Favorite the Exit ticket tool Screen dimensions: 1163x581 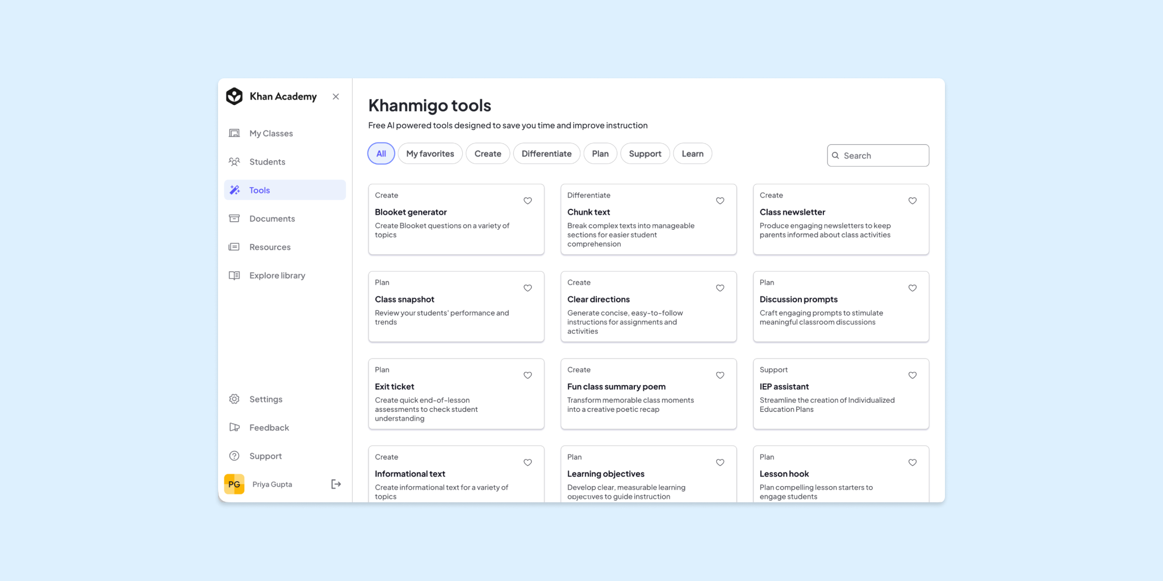pos(528,376)
